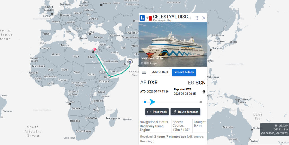Click the selected vessel marker near Oman

pyautogui.click(x=130, y=62)
